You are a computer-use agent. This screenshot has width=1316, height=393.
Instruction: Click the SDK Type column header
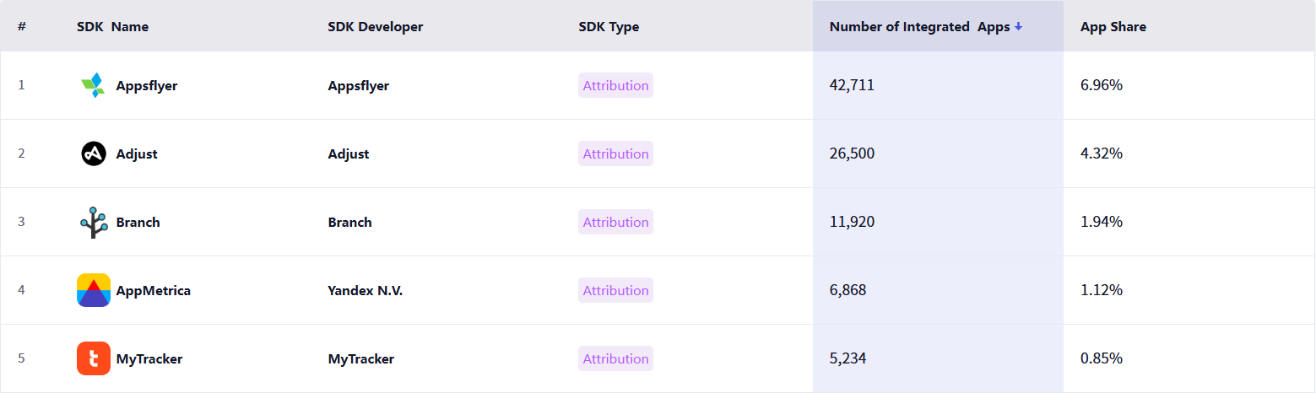(609, 27)
